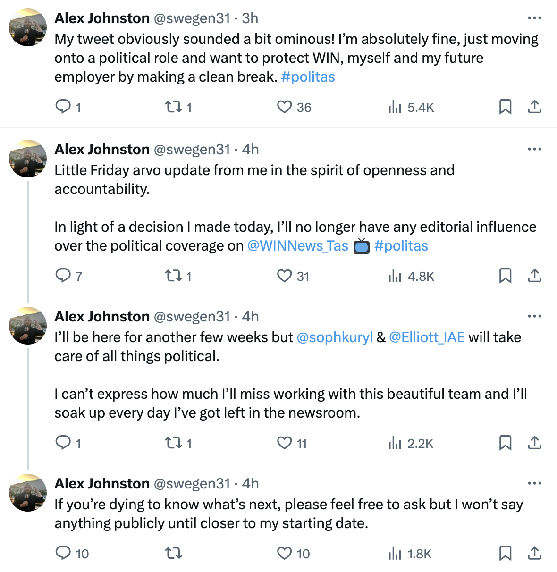This screenshot has height=572, width=557.
Task: Go to the @Elliott_IAE profile mention
Action: coord(427,337)
